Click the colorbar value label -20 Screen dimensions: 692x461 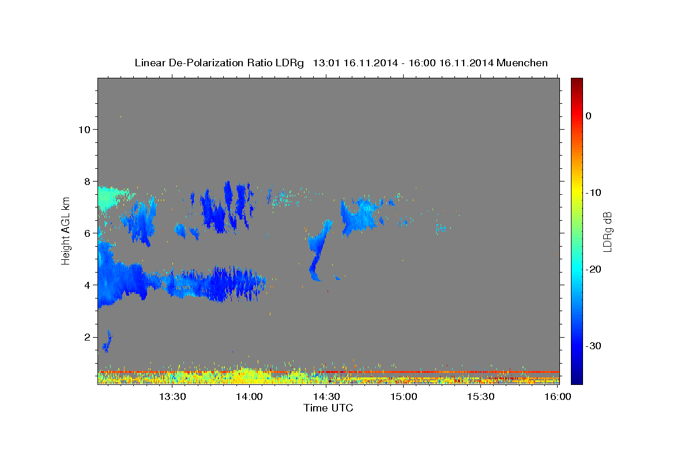click(x=593, y=269)
